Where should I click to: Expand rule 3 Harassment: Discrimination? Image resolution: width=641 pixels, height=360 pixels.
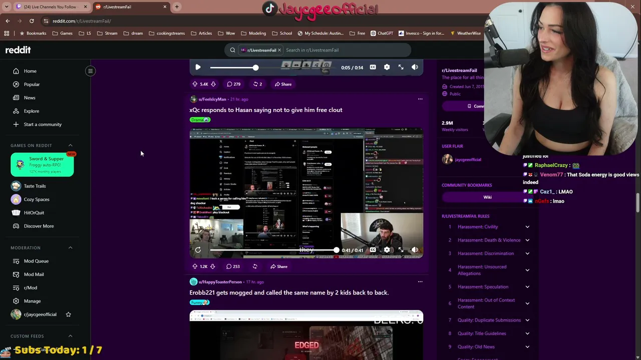click(x=527, y=253)
